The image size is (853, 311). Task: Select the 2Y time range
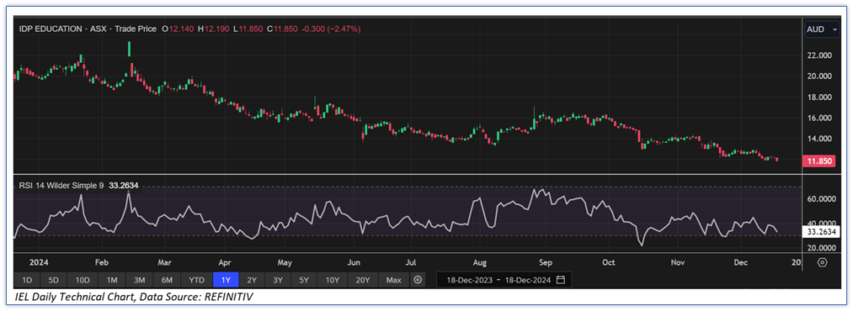pos(252,280)
